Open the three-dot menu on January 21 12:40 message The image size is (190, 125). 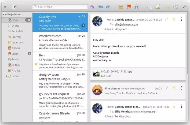point(181,106)
